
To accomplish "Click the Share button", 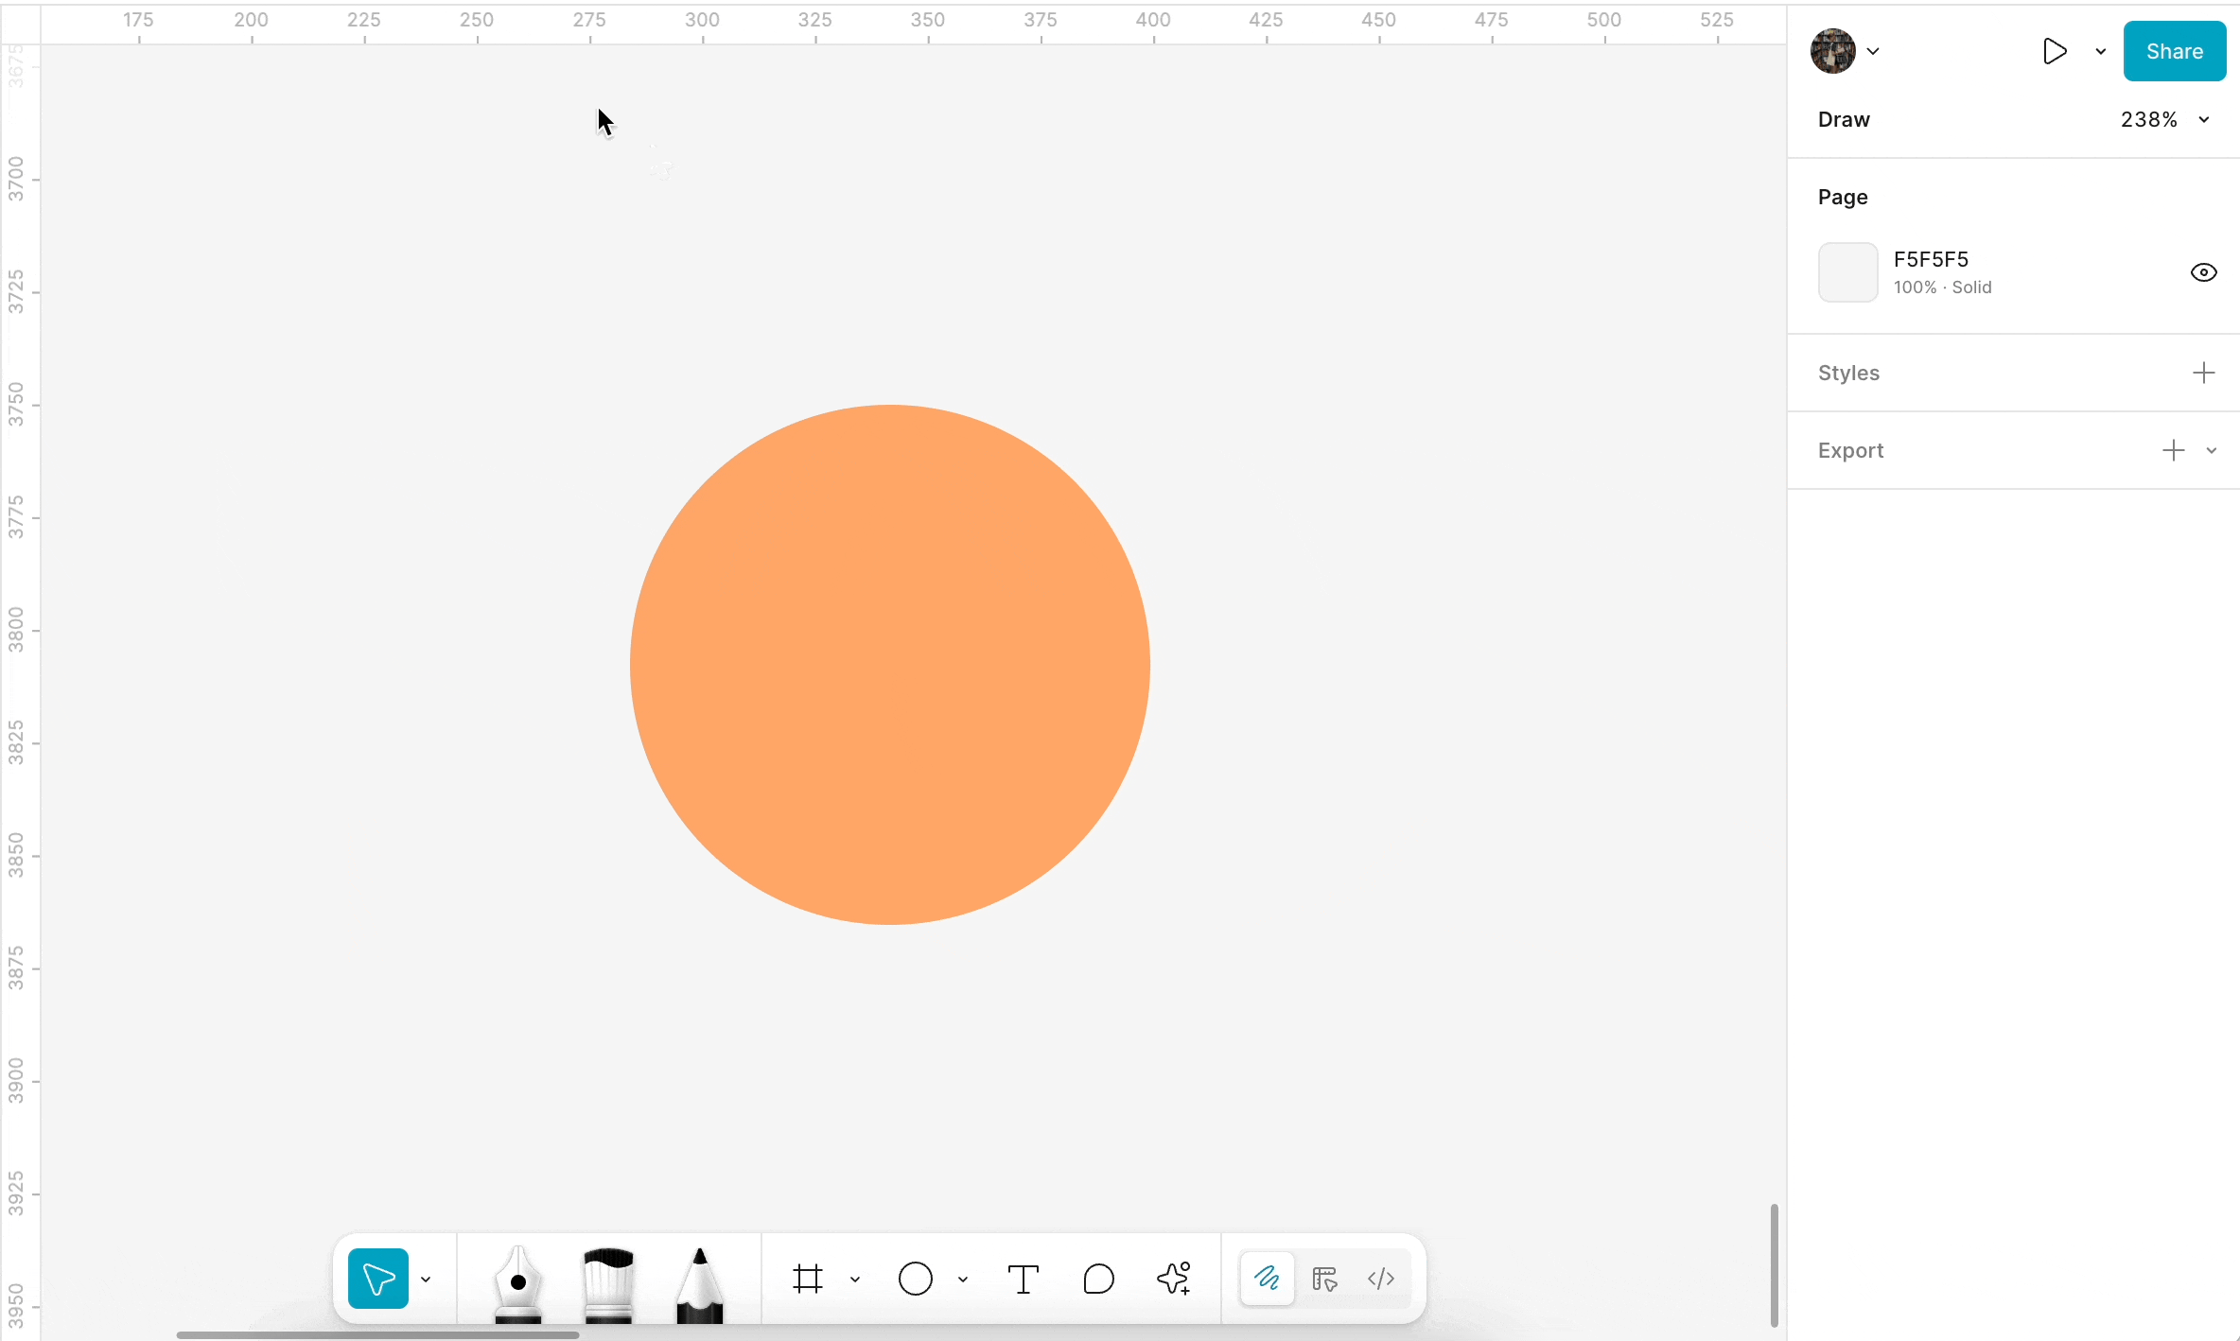I will [2174, 51].
